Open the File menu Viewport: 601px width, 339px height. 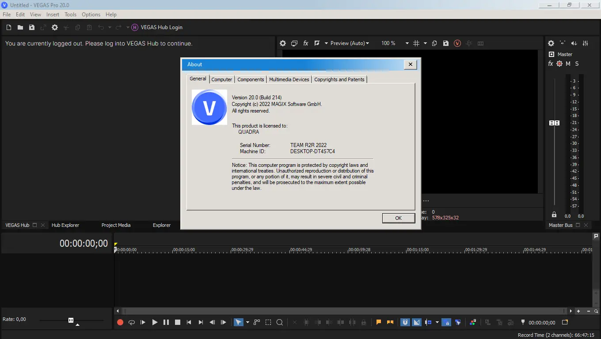pos(7,15)
